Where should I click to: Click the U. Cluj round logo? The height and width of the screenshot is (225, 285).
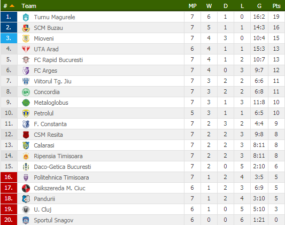(x=26, y=210)
